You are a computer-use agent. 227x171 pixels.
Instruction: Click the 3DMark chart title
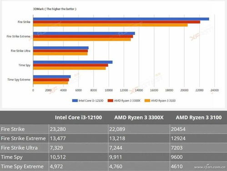tap(55, 9)
